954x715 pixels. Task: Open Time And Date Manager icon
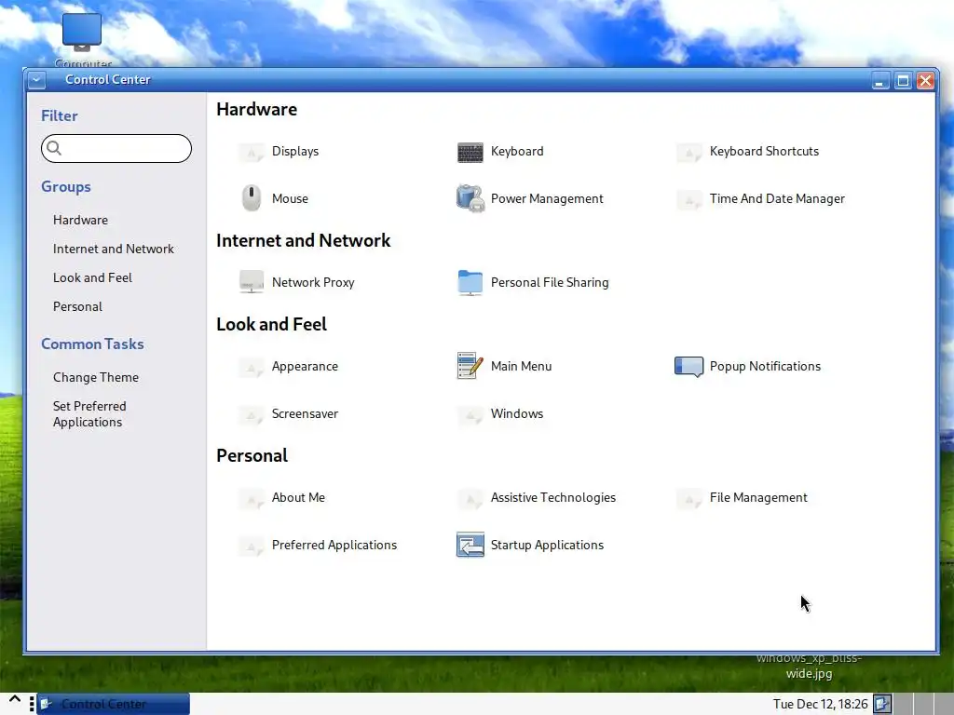(x=688, y=199)
